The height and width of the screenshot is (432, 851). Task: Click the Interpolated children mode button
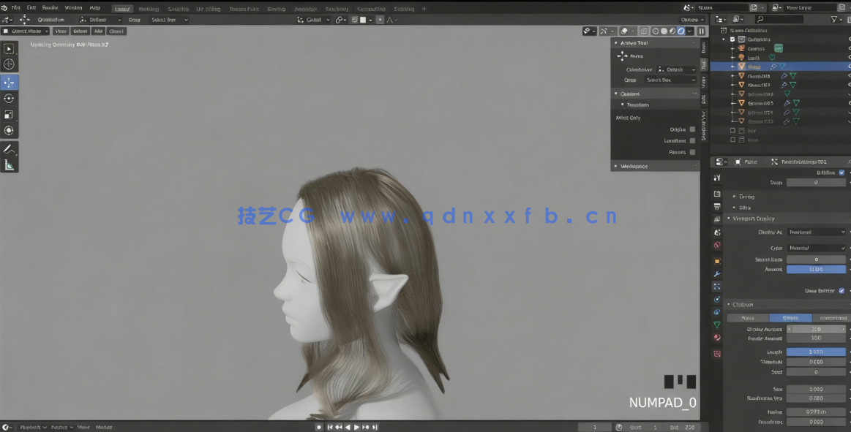pos(833,317)
